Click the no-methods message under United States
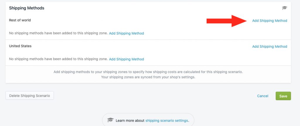300x126 pixels. pos(58,59)
